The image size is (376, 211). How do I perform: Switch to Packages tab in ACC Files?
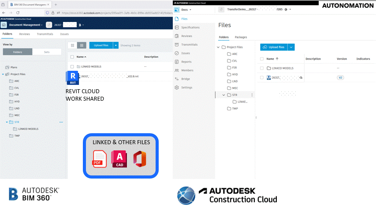(x=241, y=37)
